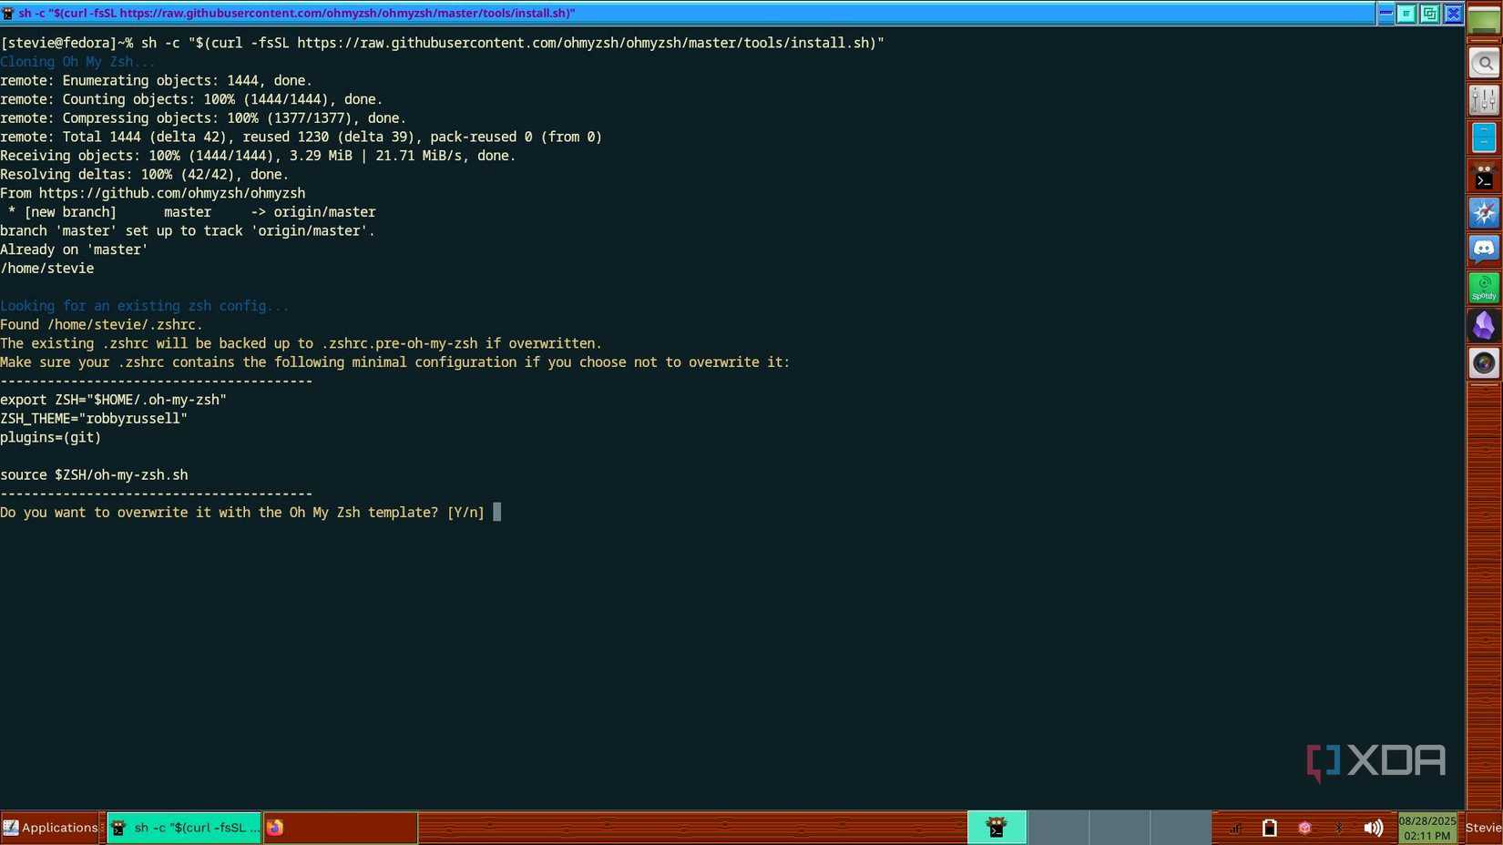Toggle network status from the signal tray icon
1503x845 pixels.
(x=1235, y=828)
